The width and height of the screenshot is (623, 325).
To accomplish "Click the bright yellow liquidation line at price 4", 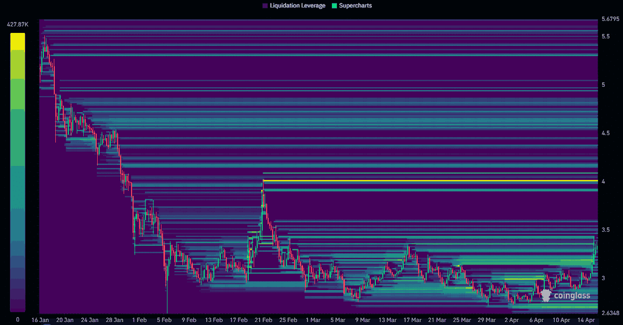I will click(430, 180).
